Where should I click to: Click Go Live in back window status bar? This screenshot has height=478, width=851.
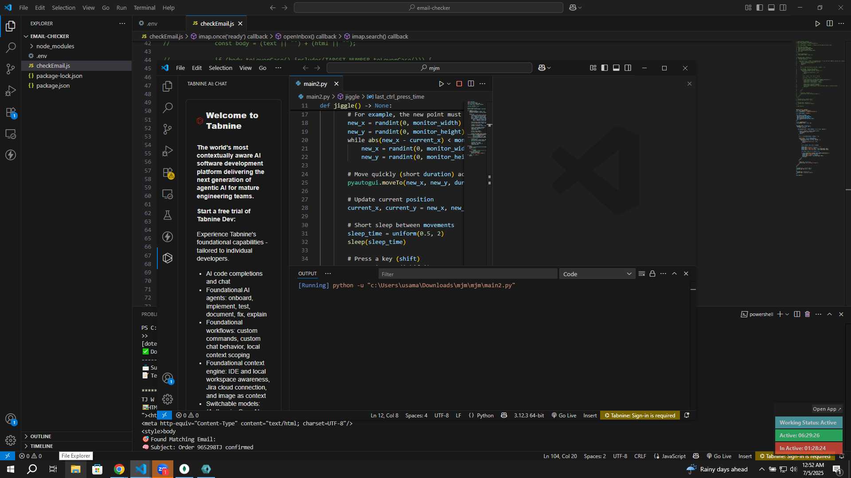(x=719, y=456)
